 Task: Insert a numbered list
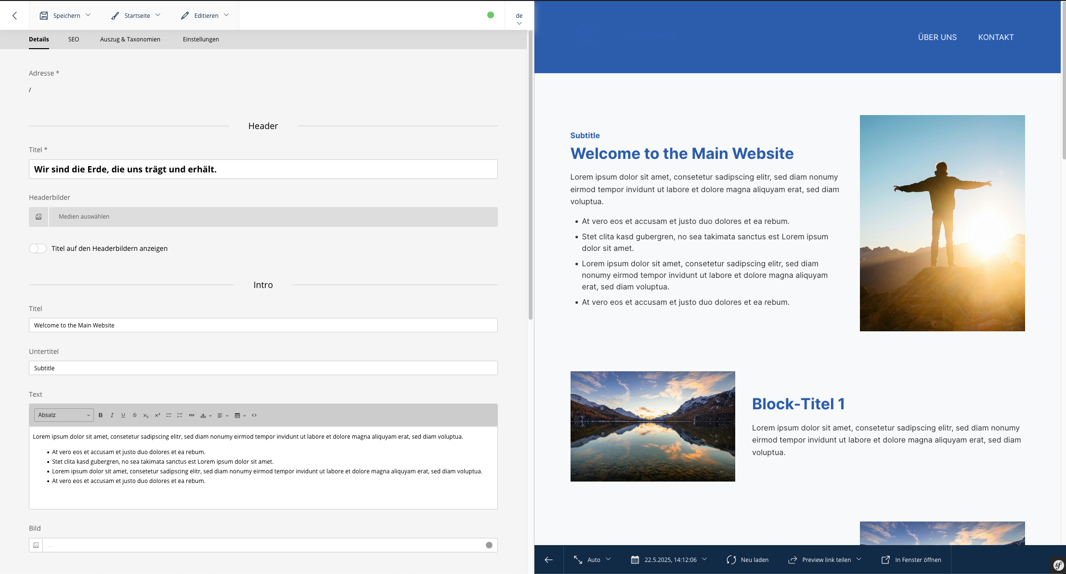[x=180, y=415]
